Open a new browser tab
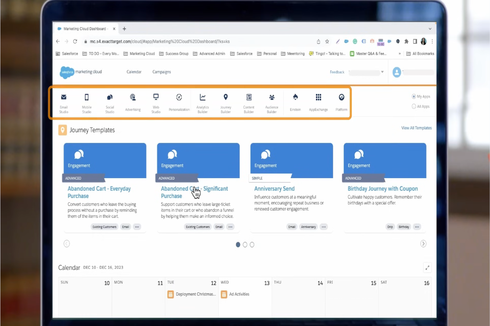This screenshot has height=326, width=490. (124, 29)
